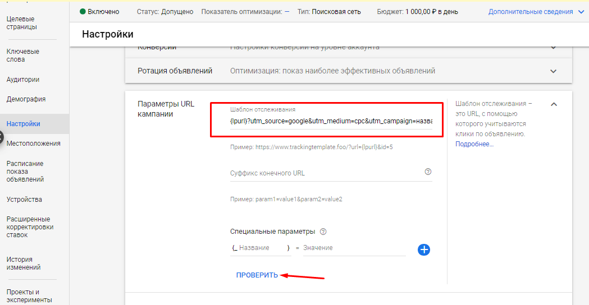This screenshot has height=305, width=589.
Task: Expand the Конверсии settings row
Action: click(x=554, y=48)
